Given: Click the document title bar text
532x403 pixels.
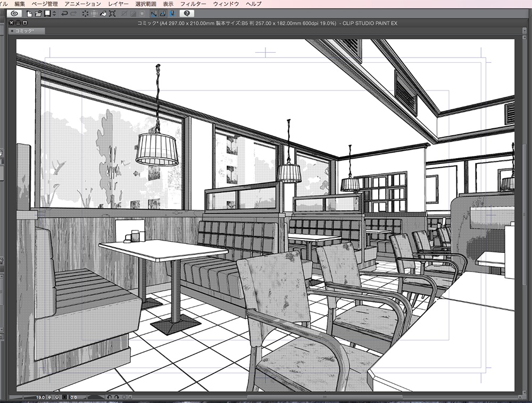Looking at the screenshot, I should [x=267, y=23].
